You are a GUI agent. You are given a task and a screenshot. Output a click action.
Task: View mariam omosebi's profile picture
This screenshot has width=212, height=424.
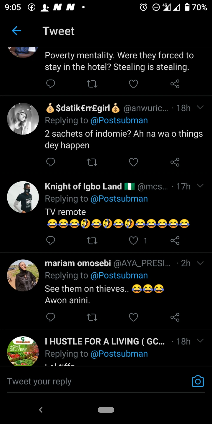click(23, 275)
